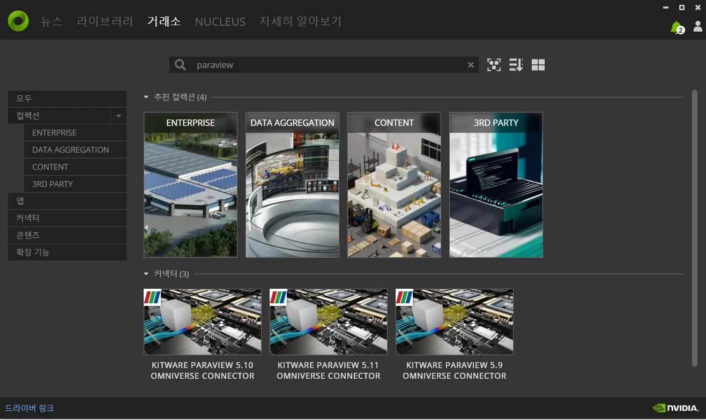Select the 커넥터 sidebar category
Image resolution: width=706 pixels, height=420 pixels.
tap(67, 218)
